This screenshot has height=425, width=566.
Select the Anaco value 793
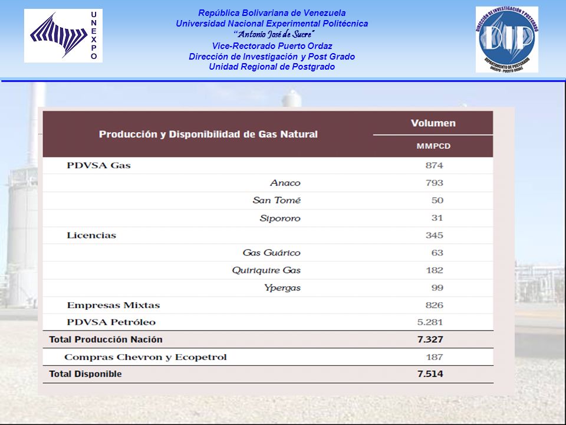click(435, 183)
